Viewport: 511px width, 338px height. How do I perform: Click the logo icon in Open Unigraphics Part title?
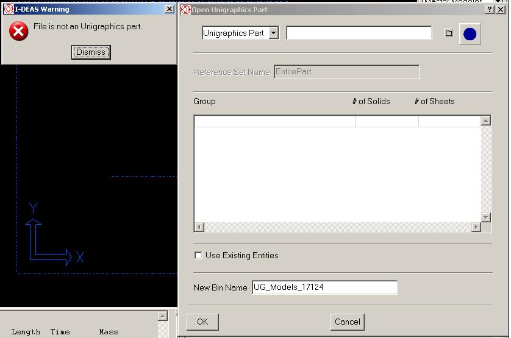coord(186,10)
